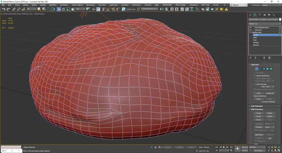
Task: Toggle Angle Snap
Action: [108, 9]
